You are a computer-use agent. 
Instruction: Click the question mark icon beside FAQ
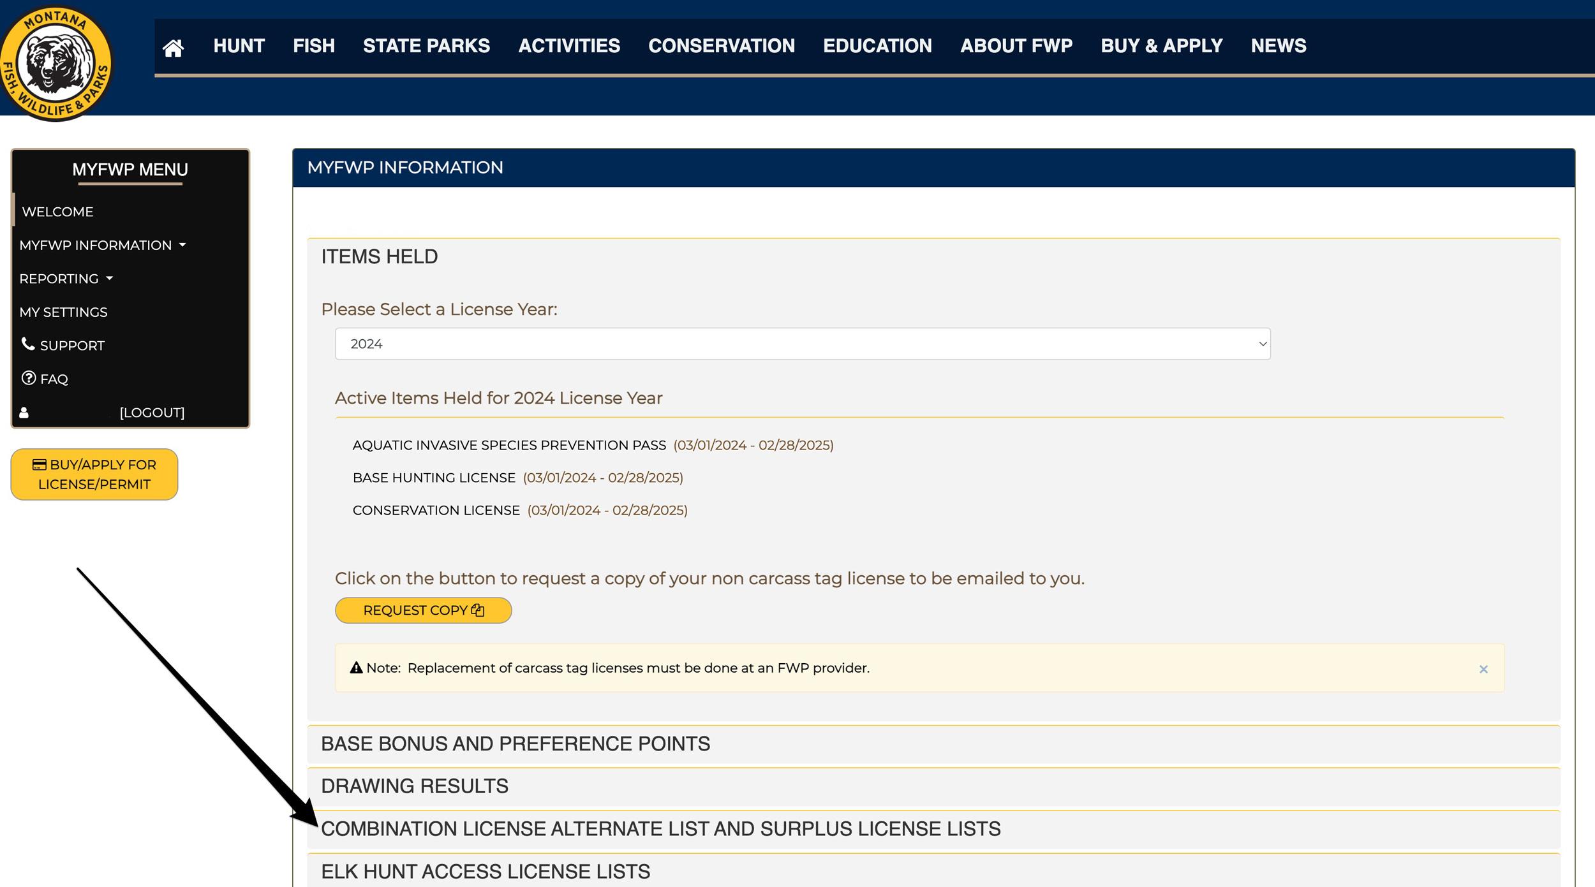[x=29, y=378]
